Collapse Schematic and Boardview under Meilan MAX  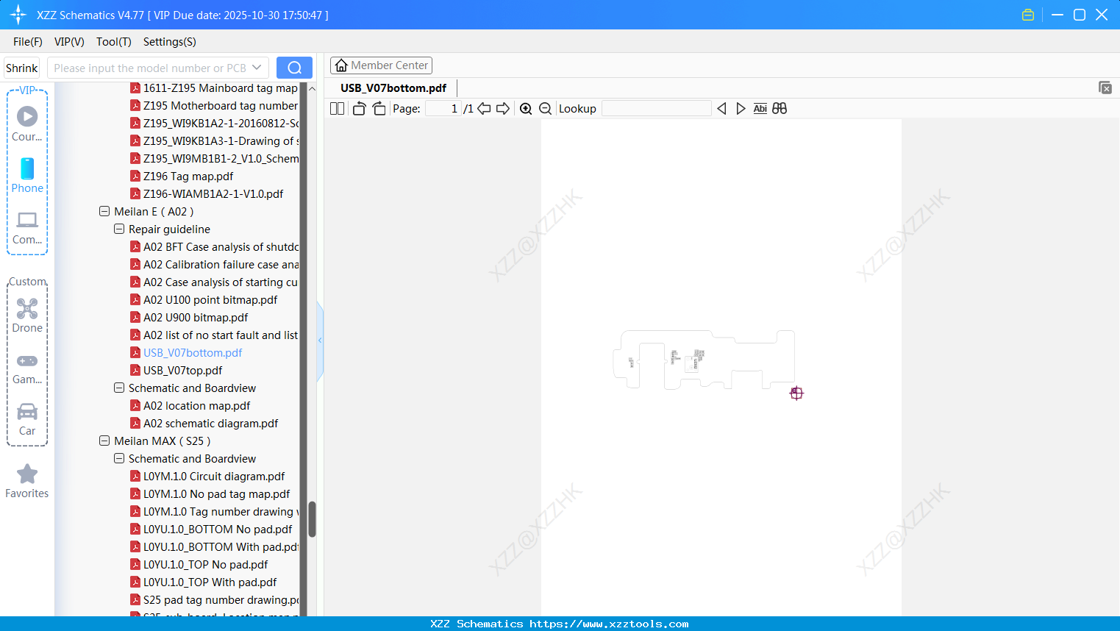(x=119, y=458)
